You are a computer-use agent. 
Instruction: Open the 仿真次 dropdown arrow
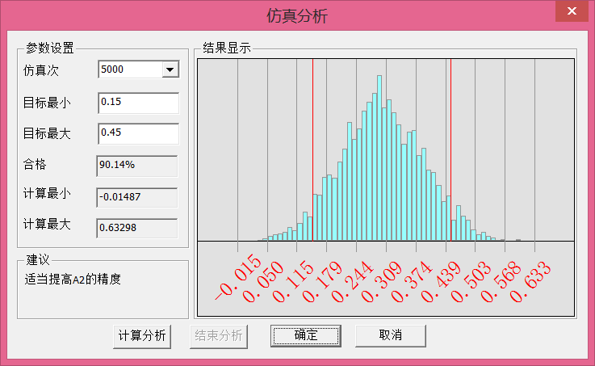(x=170, y=70)
